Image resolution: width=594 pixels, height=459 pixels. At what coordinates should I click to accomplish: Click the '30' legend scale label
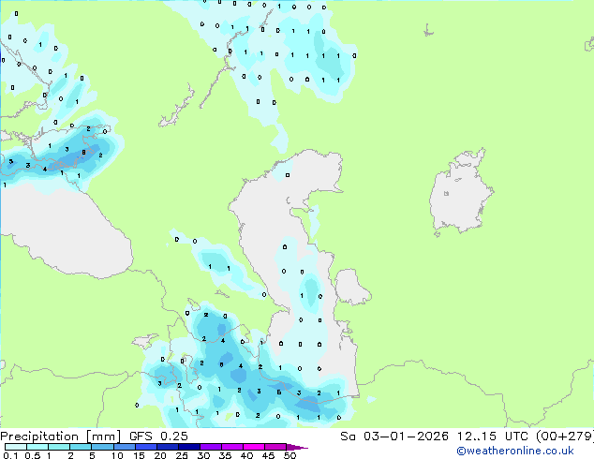pos(203,455)
